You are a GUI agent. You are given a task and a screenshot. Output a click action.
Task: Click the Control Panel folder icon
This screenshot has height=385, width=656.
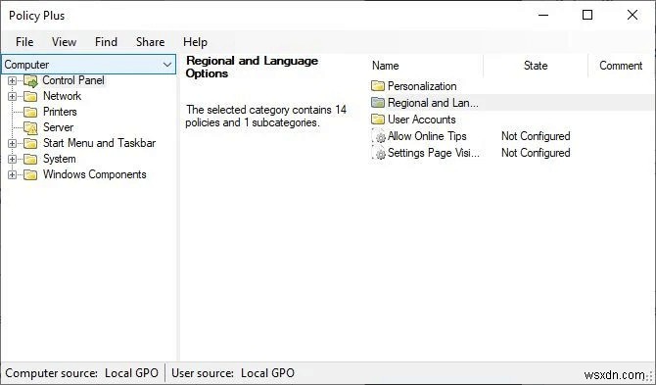30,80
